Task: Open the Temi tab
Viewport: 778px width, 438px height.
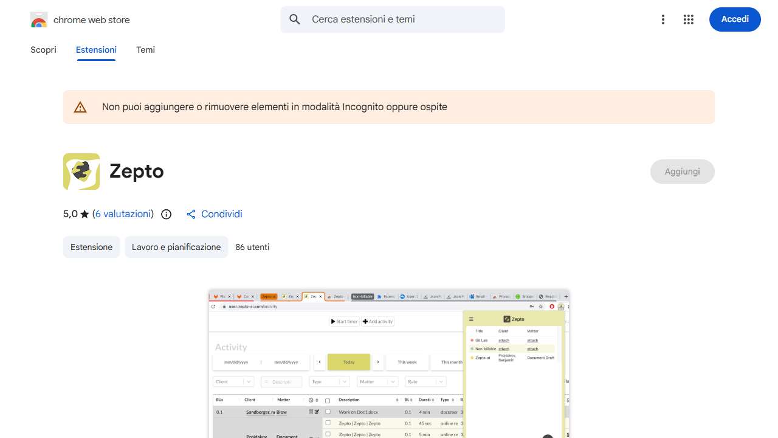Action: 145,50
